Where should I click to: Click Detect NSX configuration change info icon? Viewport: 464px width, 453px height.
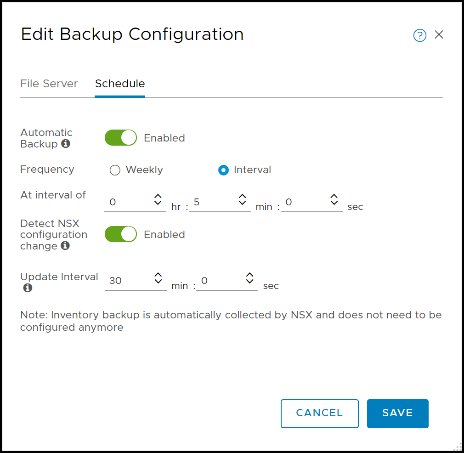pyautogui.click(x=65, y=246)
